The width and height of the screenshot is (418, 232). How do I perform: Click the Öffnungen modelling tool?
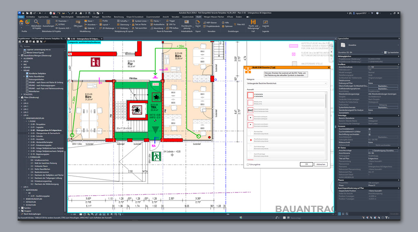coord(78,23)
